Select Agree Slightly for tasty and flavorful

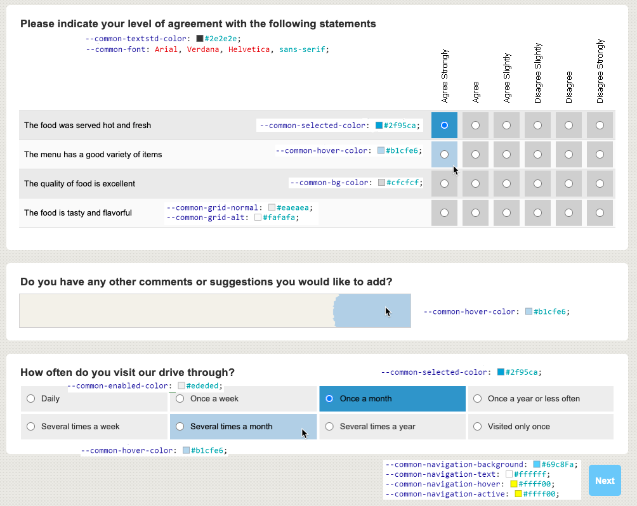pyautogui.click(x=506, y=213)
